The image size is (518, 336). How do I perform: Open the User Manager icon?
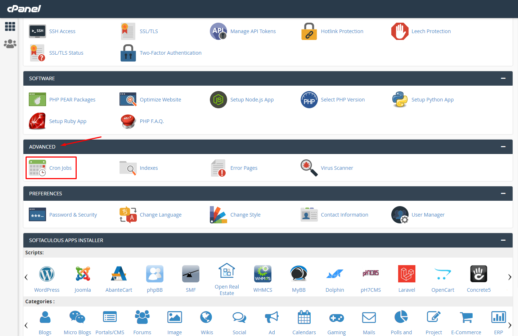pyautogui.click(x=400, y=215)
